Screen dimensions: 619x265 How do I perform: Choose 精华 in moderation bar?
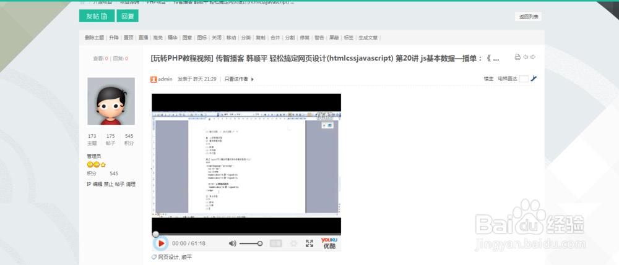[173, 38]
